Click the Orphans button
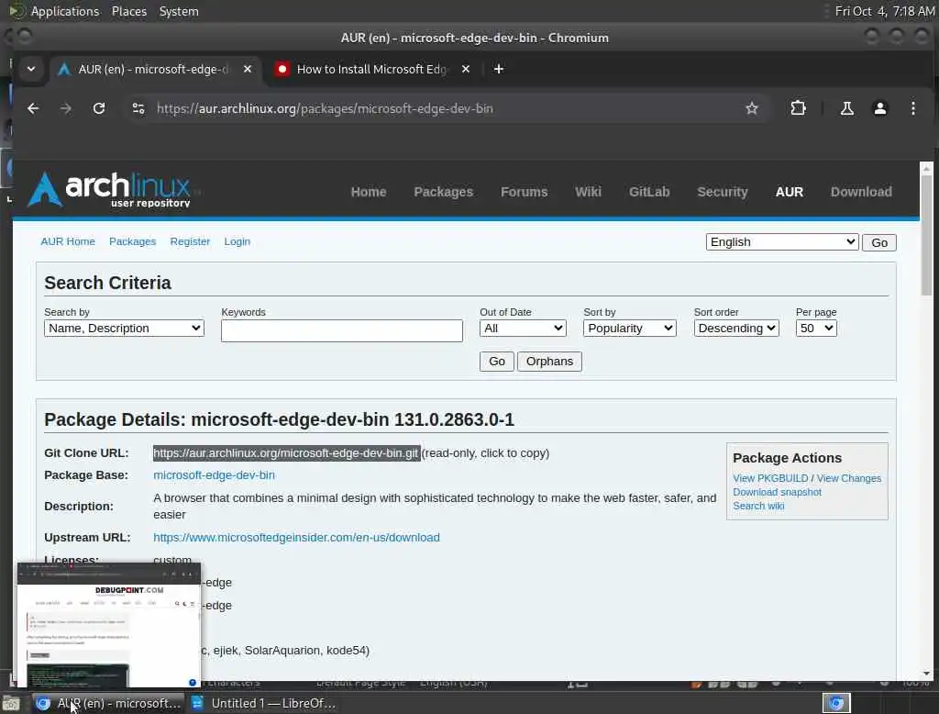This screenshot has width=939, height=714. pos(549,362)
